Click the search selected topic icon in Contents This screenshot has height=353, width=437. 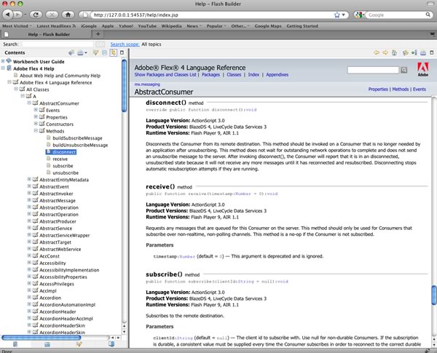[x=95, y=52]
